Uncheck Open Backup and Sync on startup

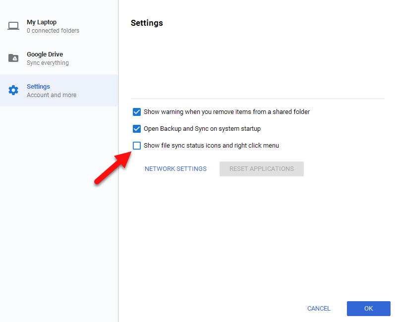point(137,129)
